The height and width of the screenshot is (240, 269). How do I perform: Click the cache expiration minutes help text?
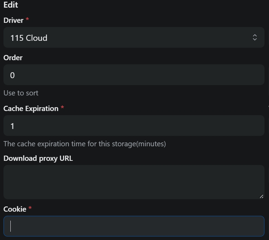85,144
